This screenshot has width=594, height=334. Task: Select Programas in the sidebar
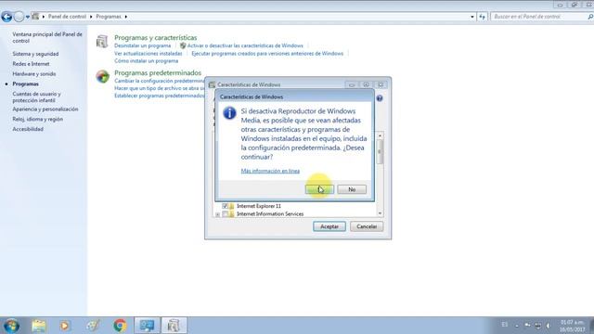25,84
